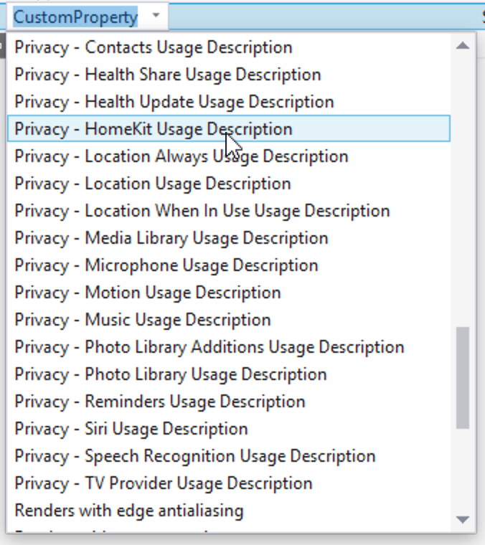Choose Privacy - Location Always Usage Description
This screenshot has height=545, width=485.
tap(182, 157)
